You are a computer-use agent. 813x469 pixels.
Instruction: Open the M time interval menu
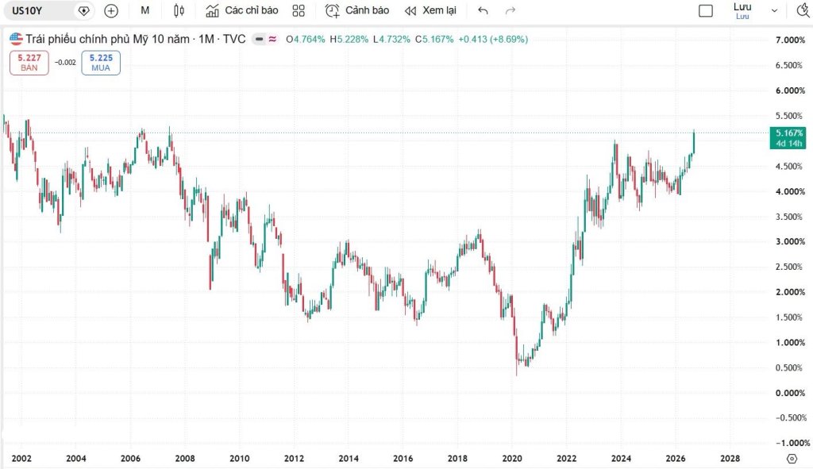click(145, 10)
